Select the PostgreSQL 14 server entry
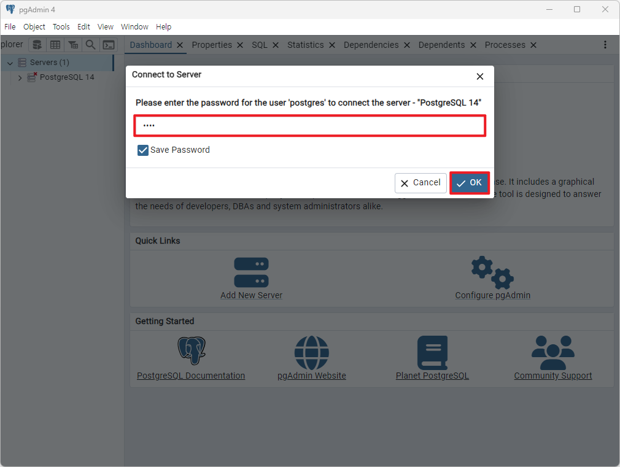 [67, 77]
